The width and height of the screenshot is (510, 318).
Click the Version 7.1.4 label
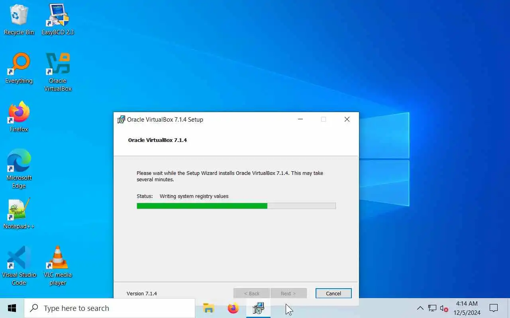tap(142, 293)
